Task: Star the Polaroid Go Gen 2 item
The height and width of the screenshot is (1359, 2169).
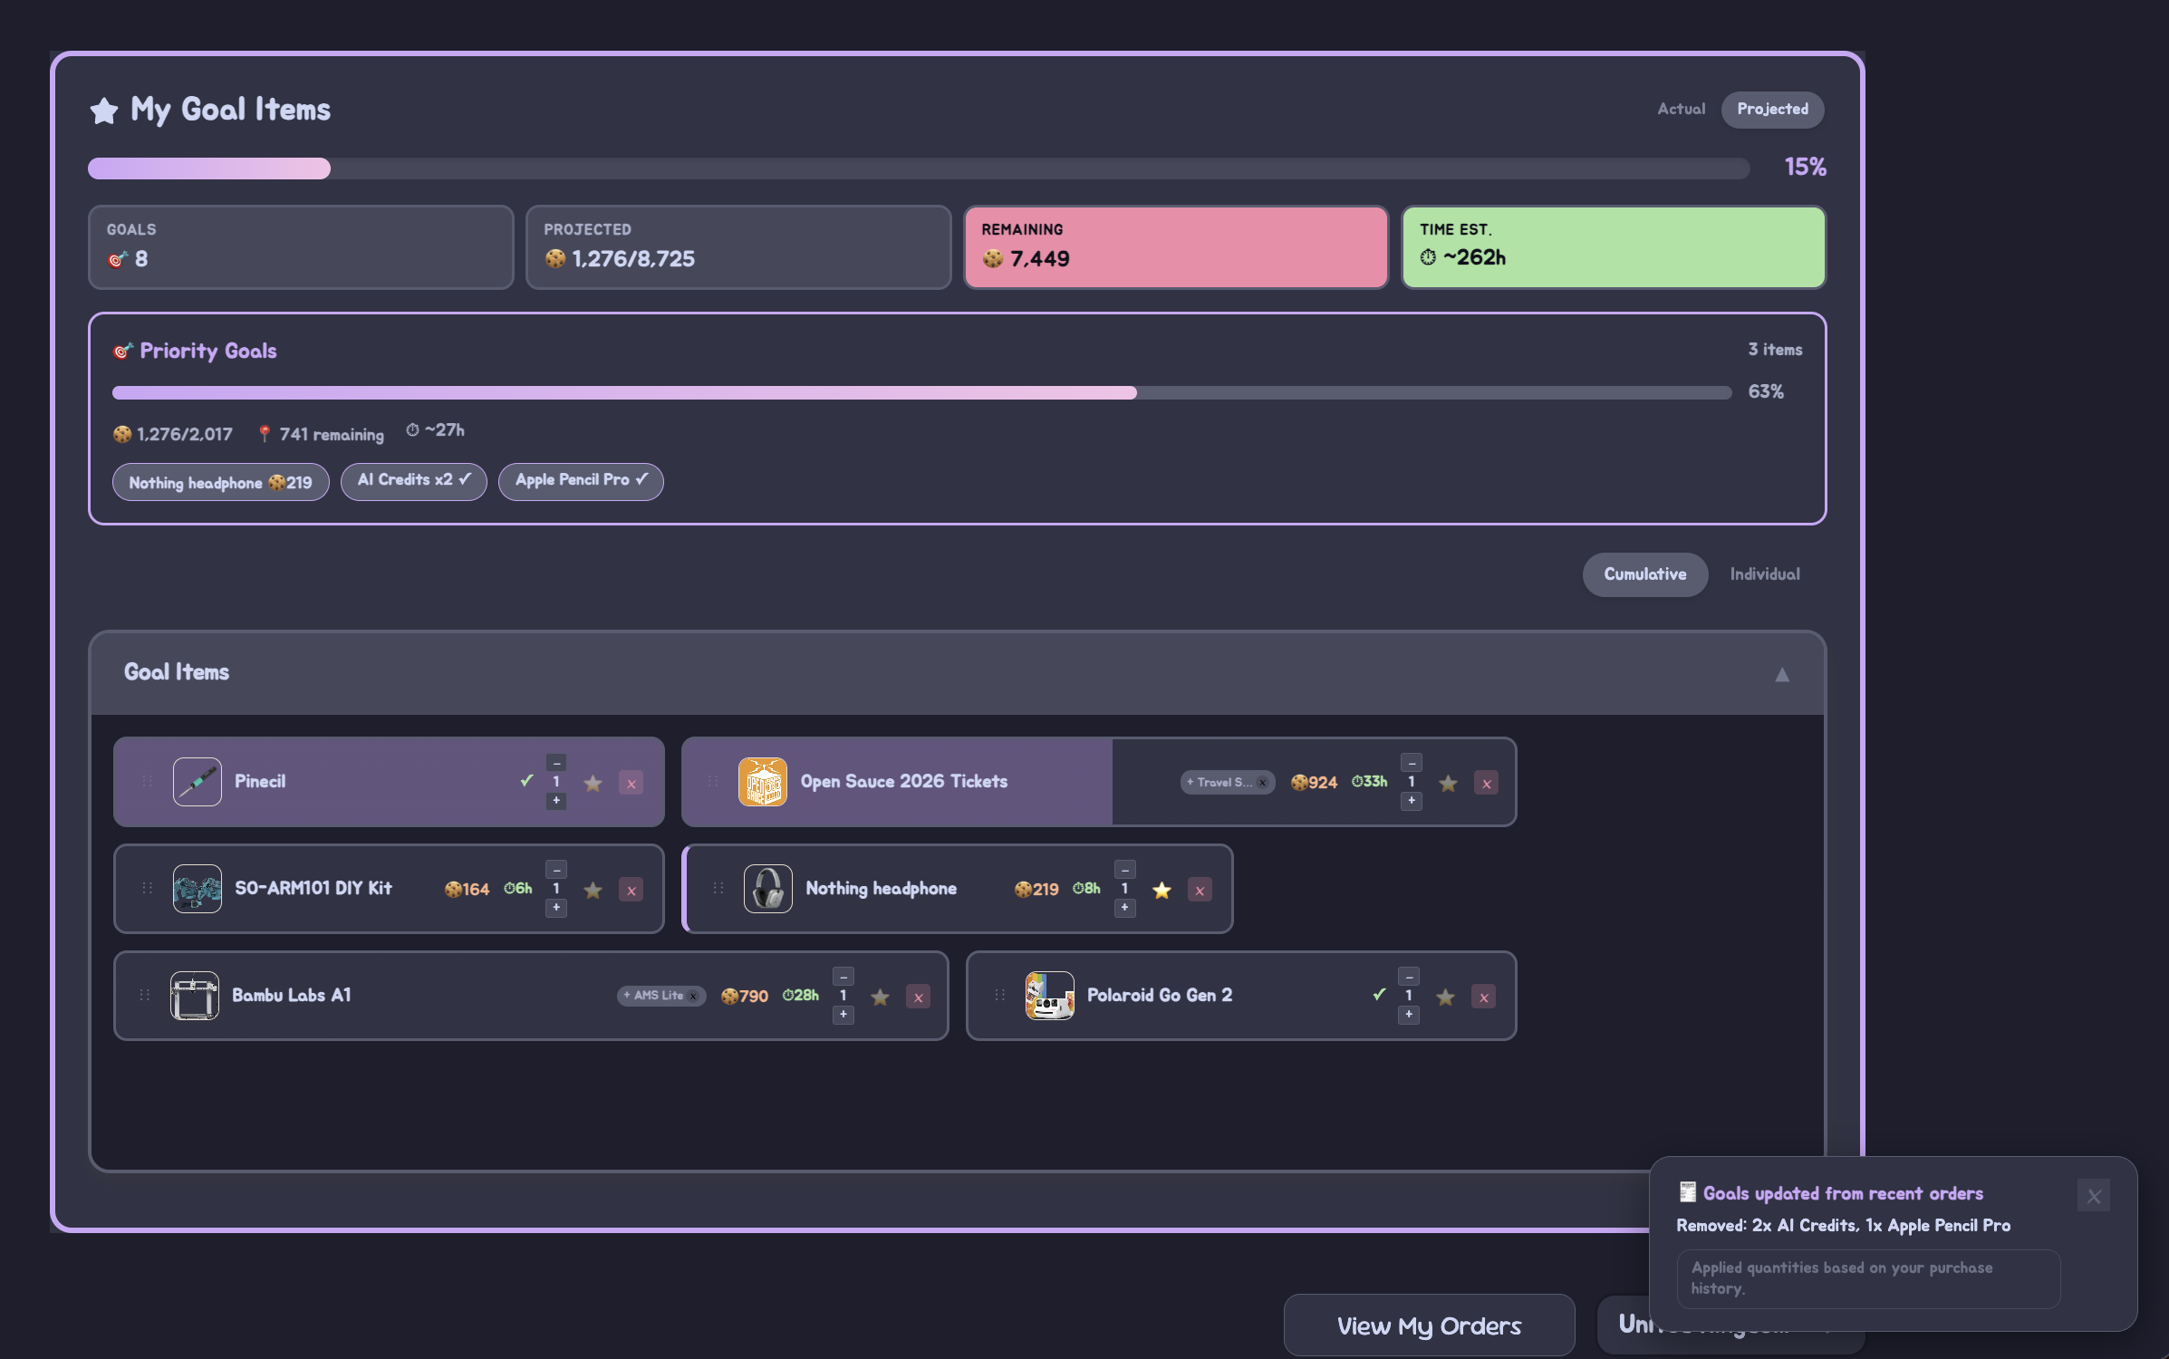Action: coord(1445,997)
